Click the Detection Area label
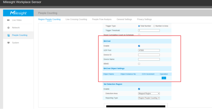This screenshot has width=212, height=109. click(112, 93)
